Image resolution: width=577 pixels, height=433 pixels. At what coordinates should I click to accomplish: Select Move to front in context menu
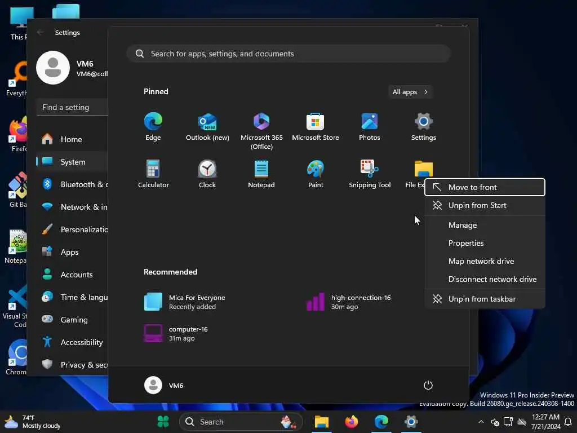coord(485,187)
